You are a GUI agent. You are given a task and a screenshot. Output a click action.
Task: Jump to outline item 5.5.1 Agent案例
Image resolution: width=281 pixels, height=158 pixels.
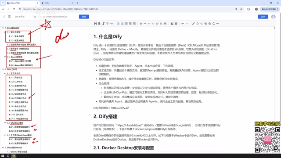pyautogui.click(x=20, y=61)
